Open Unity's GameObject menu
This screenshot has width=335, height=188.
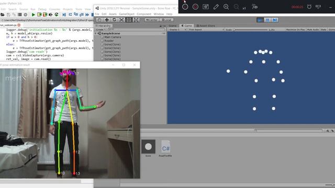coord(127,14)
